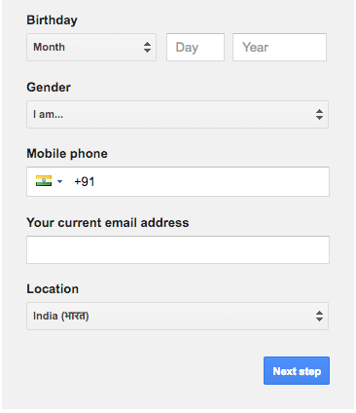Click into the +91 mobile phone field
Image resolution: width=356 pixels, height=413 pixels.
(178, 181)
